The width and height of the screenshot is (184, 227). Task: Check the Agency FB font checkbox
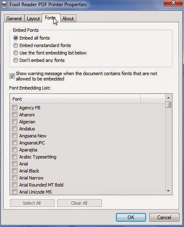click(x=14, y=108)
